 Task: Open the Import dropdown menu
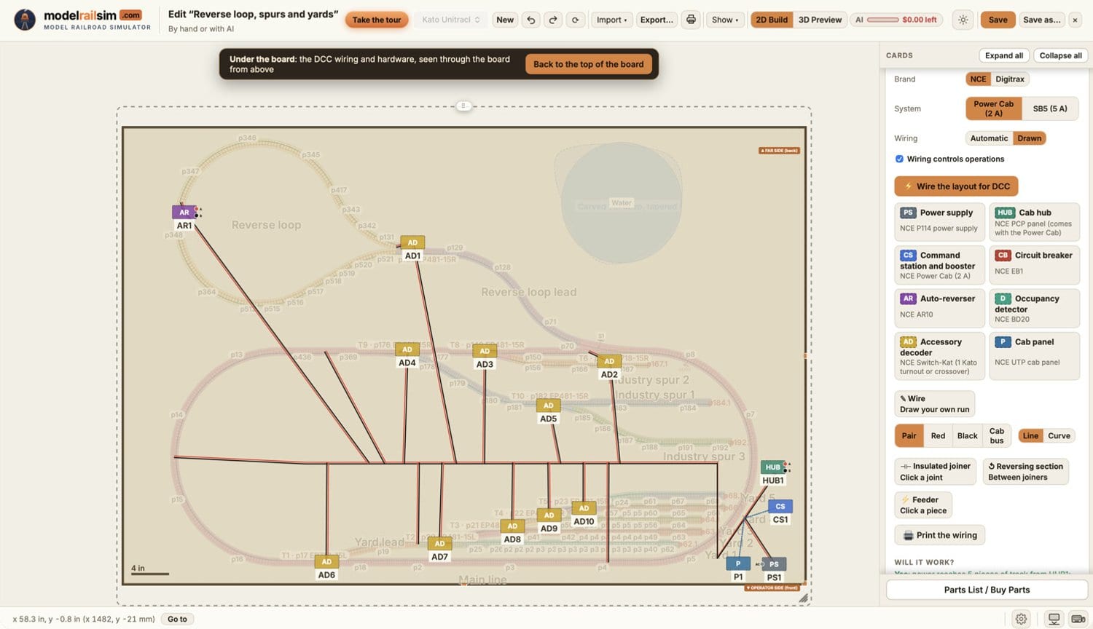[x=611, y=20]
